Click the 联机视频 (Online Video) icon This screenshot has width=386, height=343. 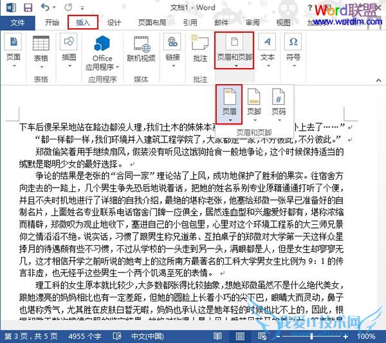(142, 44)
